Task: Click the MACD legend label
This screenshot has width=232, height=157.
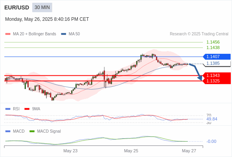Action: pyautogui.click(x=19, y=131)
